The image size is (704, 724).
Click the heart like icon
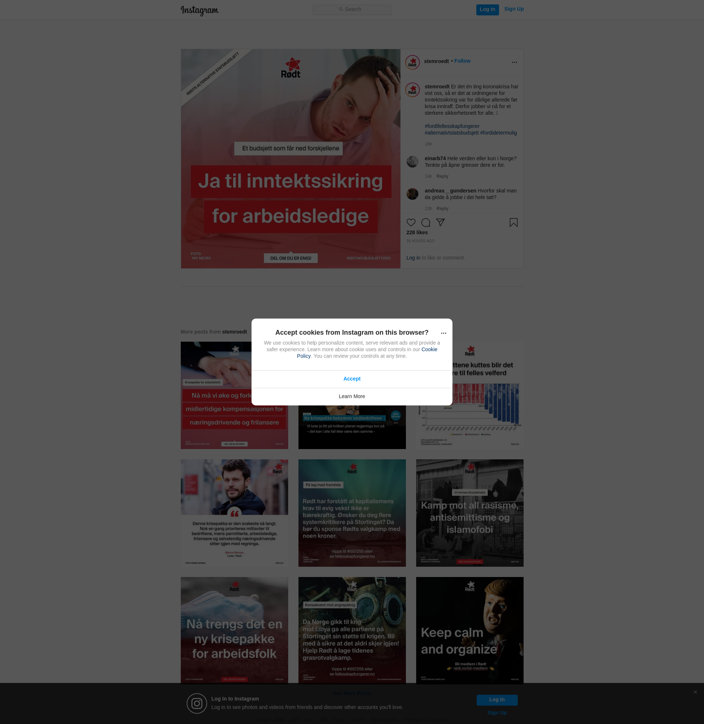coord(411,223)
